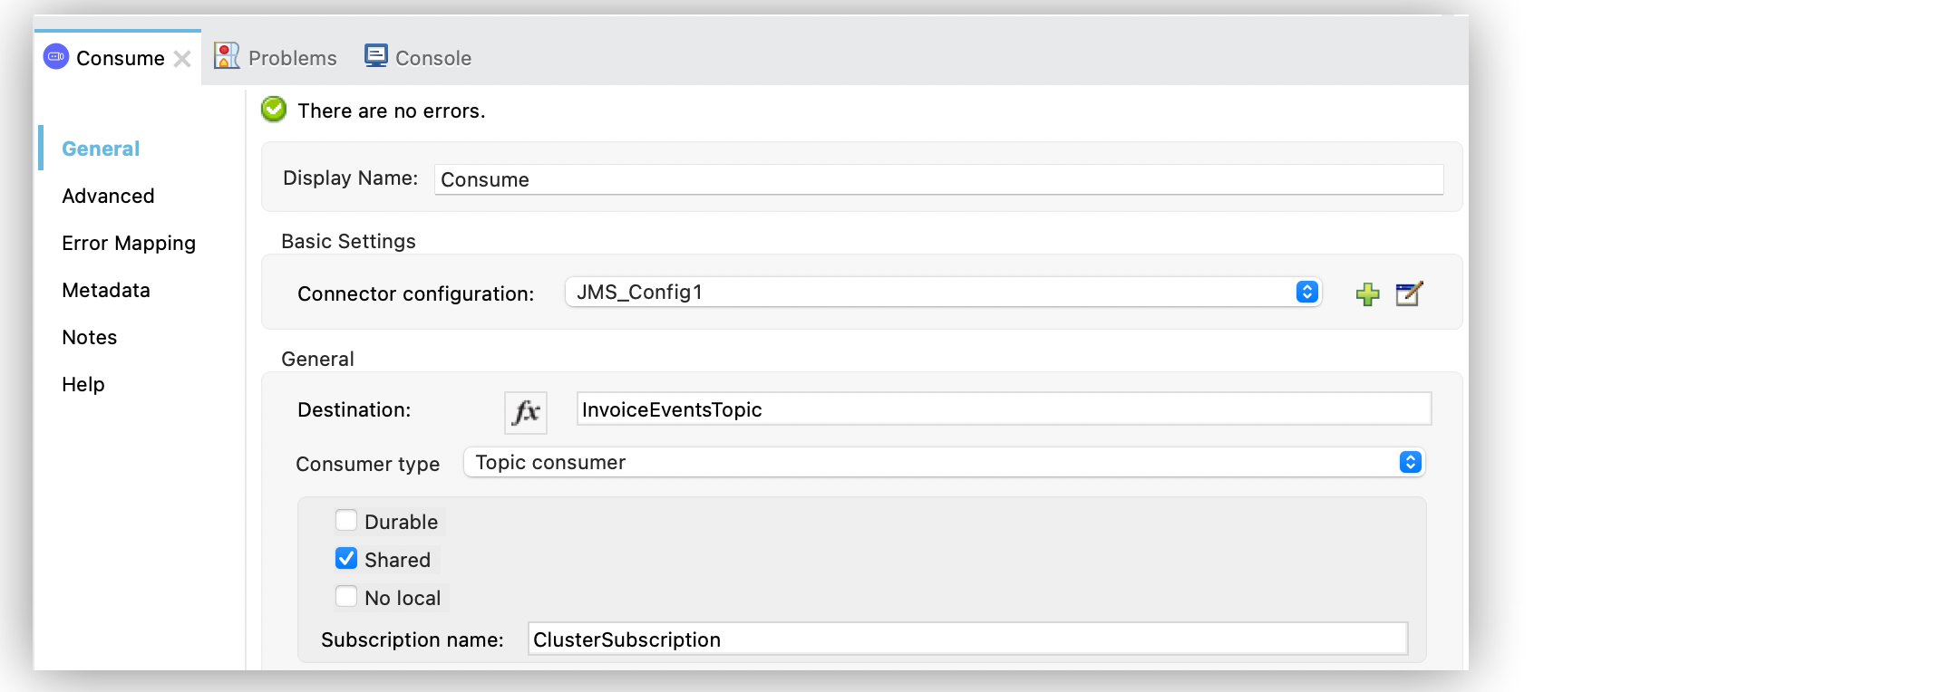The height and width of the screenshot is (692, 1942).
Task: Add a new connector configuration with the plus icon
Action: click(1367, 293)
